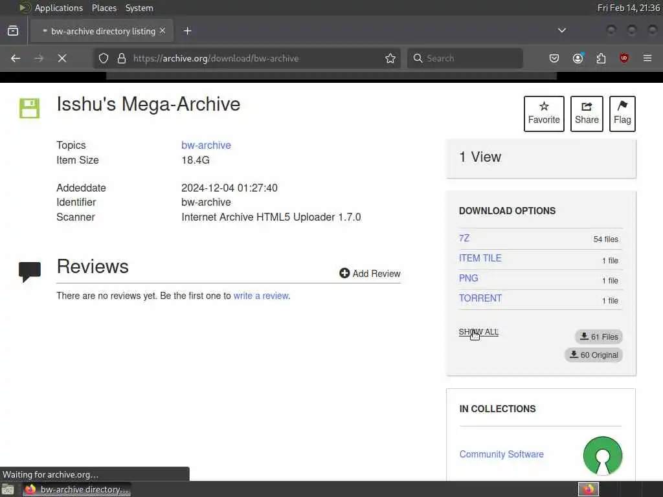Image resolution: width=663 pixels, height=497 pixels.
Task: Open the Save to Pocket icon
Action: tap(554, 58)
